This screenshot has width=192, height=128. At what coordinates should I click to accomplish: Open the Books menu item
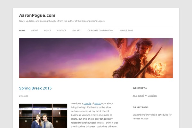click(x=47, y=30)
